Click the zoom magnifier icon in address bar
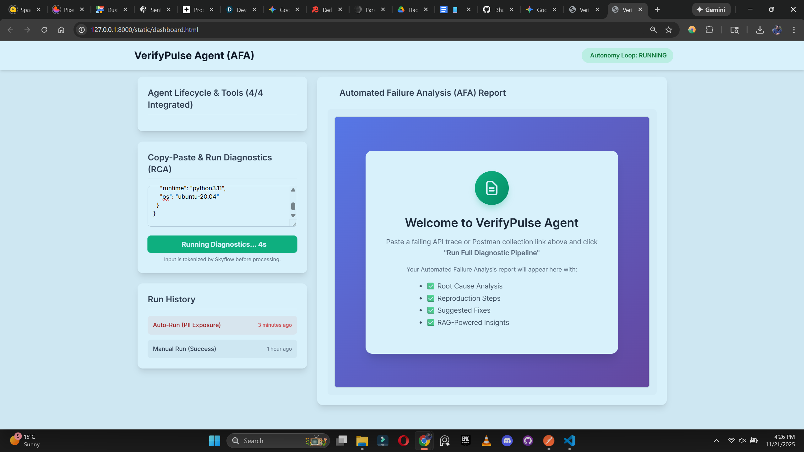Image resolution: width=804 pixels, height=452 pixels. pos(653,30)
